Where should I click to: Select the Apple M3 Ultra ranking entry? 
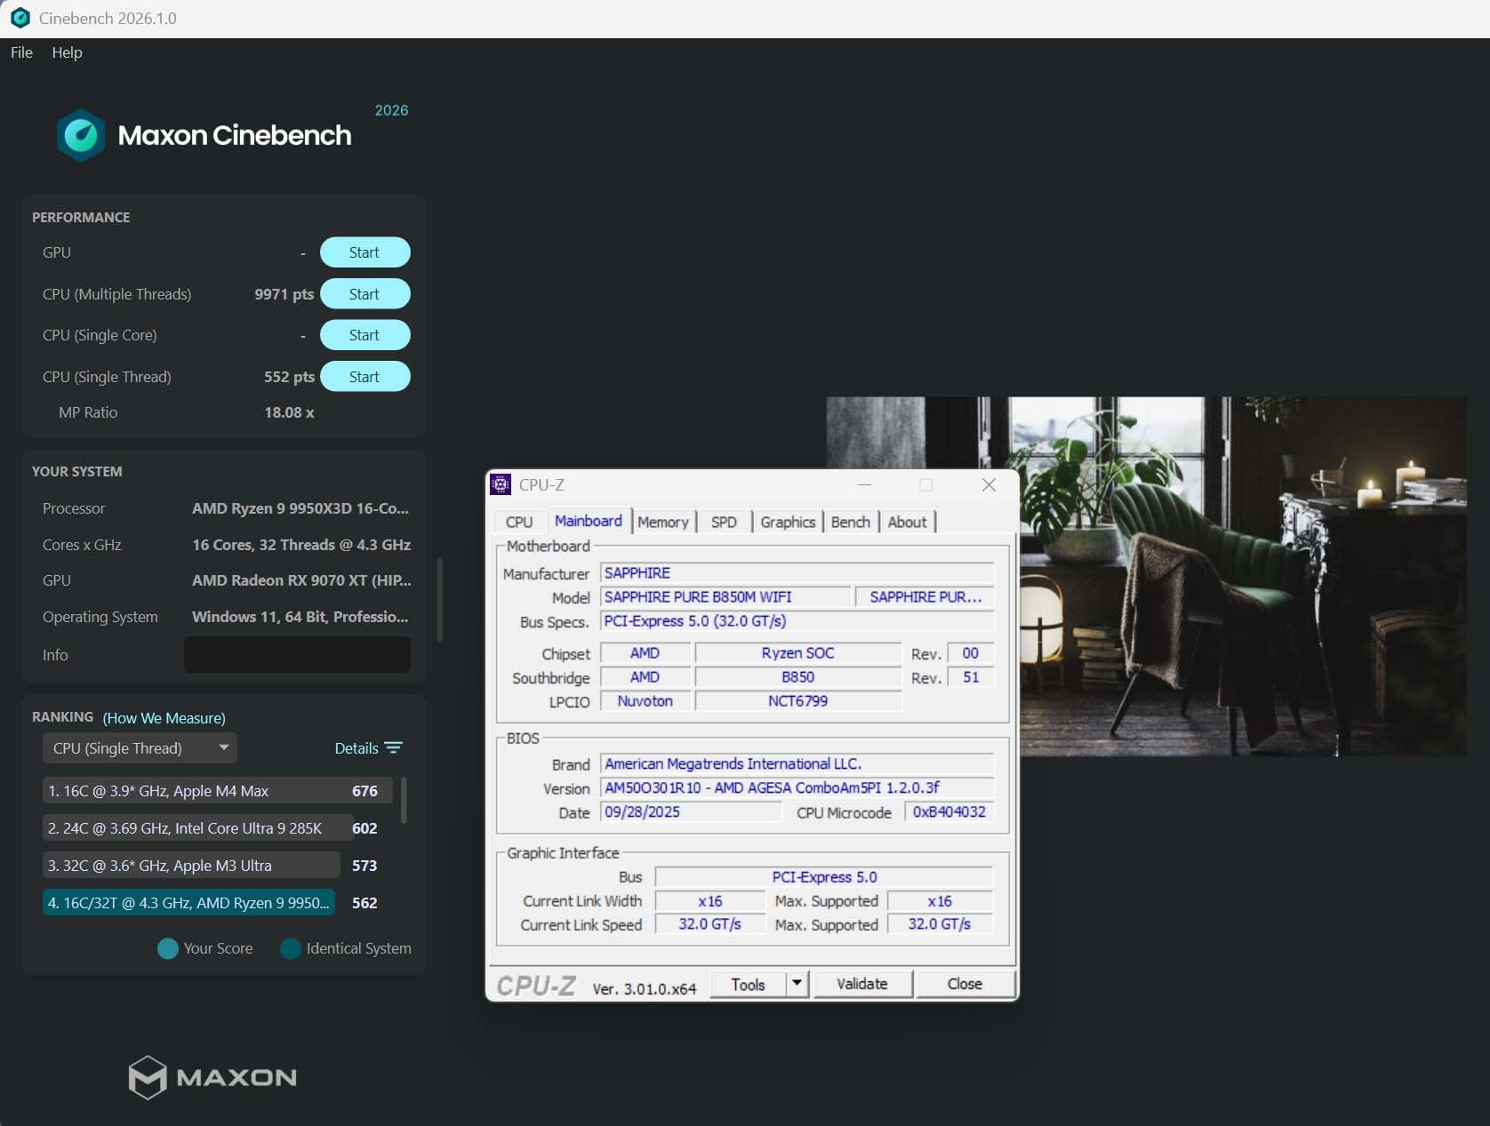click(x=191, y=866)
